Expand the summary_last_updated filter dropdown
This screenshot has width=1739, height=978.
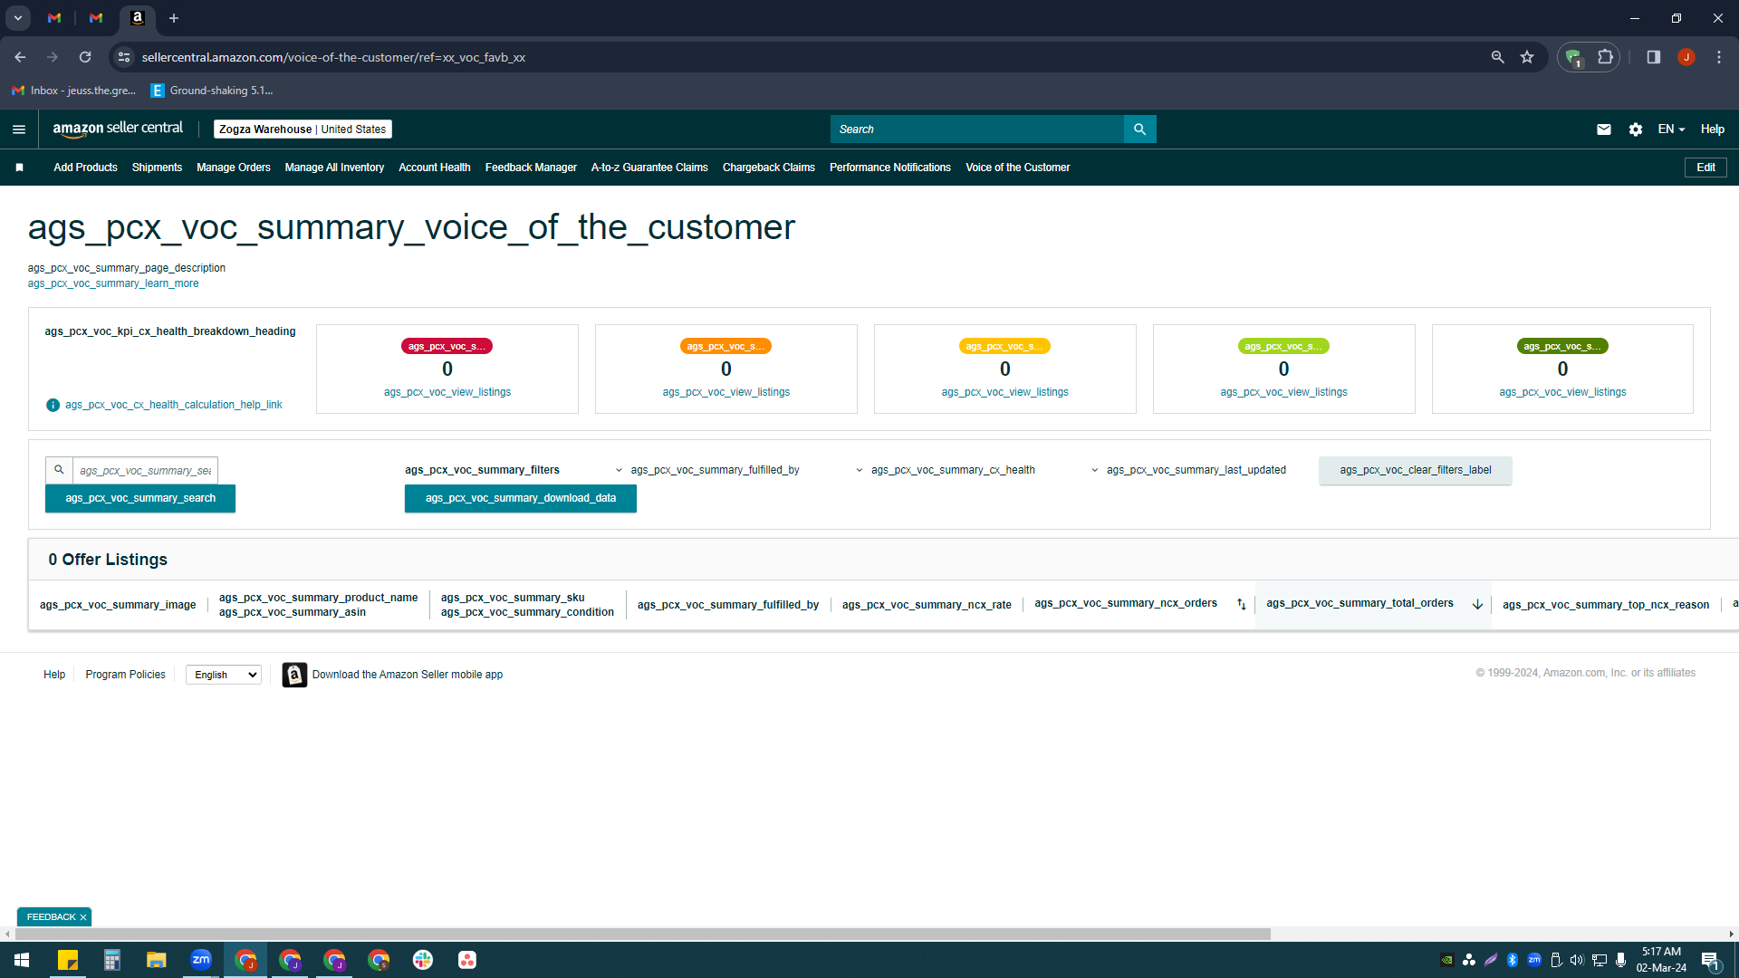[x=1188, y=470]
